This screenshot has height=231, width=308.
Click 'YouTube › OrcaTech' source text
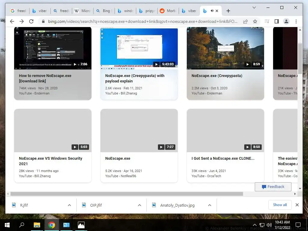(206, 176)
